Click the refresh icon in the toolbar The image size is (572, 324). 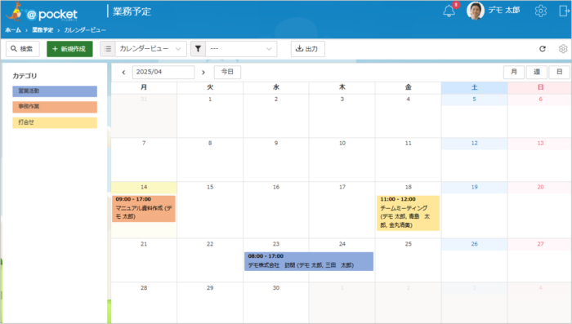tap(543, 49)
